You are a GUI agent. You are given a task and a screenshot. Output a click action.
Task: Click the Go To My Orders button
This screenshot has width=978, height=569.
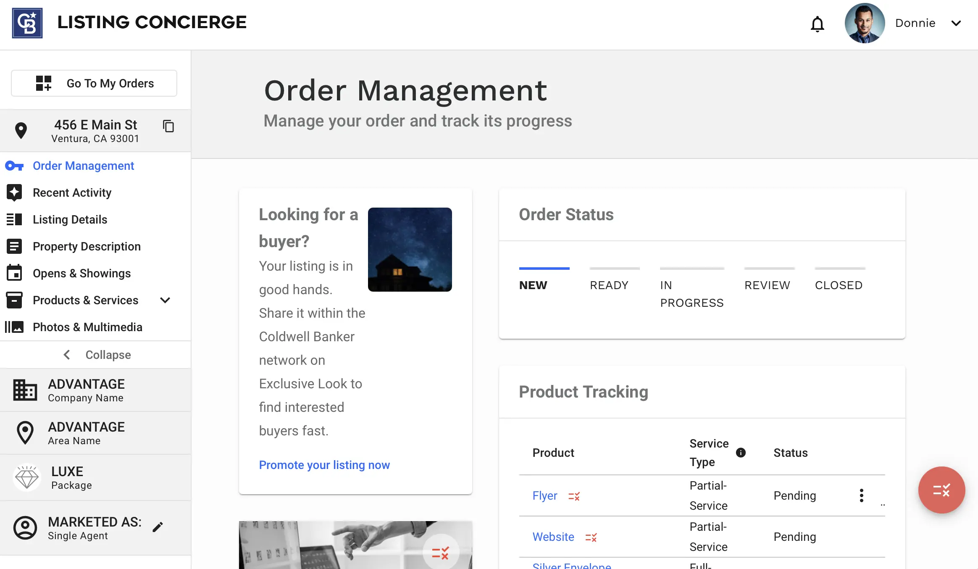[94, 83]
